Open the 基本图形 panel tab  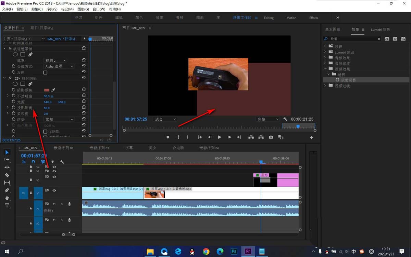[x=333, y=29]
